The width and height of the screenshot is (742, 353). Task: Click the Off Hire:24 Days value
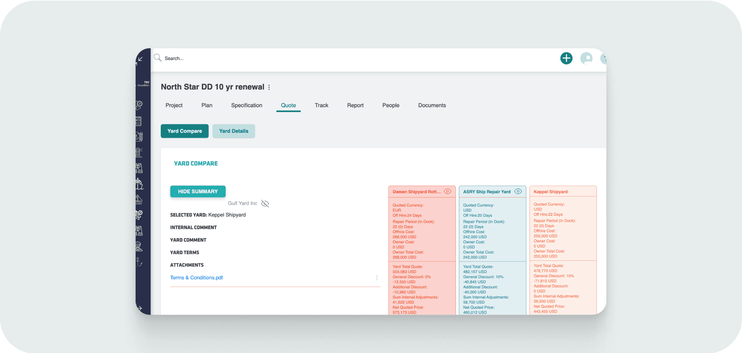(x=407, y=215)
